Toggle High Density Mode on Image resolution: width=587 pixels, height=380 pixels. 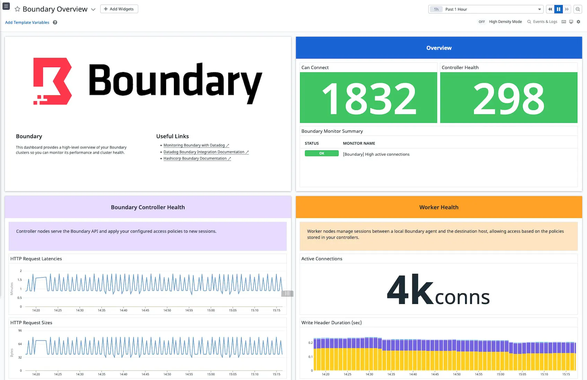482,22
